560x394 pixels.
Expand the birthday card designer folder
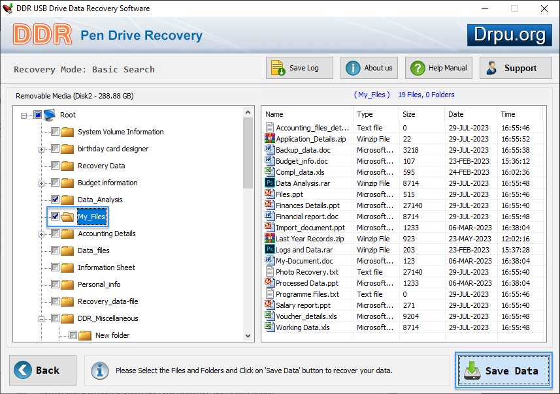click(41, 149)
